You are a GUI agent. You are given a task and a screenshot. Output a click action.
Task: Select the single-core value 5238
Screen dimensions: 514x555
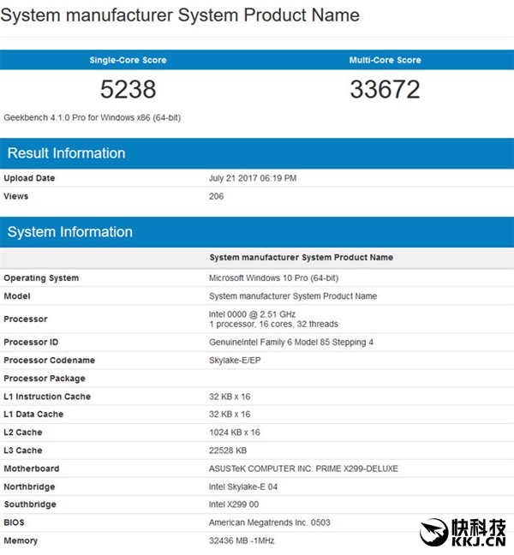128,89
